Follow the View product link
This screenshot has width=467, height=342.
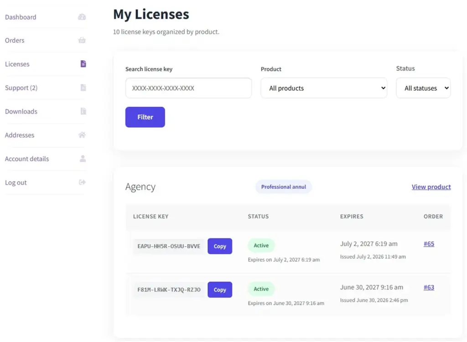click(x=431, y=187)
